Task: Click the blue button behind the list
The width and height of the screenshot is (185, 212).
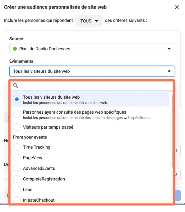Action: [x=178, y=195]
